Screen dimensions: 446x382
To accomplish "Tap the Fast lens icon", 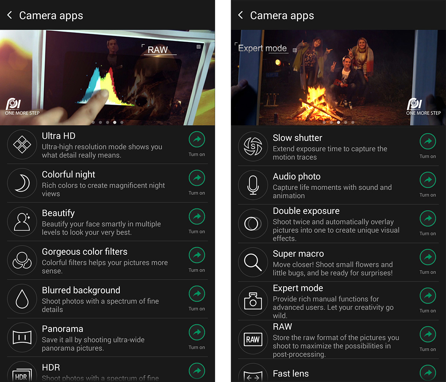I will [253, 373].
